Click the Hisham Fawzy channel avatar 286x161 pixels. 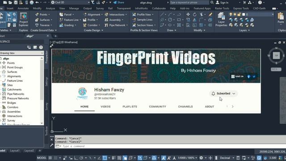pyautogui.click(x=82, y=93)
